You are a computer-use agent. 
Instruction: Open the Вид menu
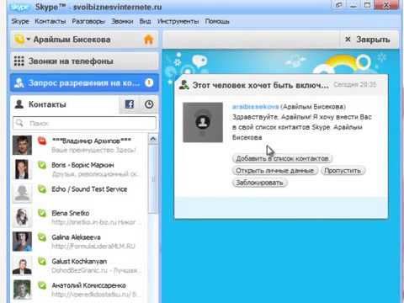[x=145, y=21]
